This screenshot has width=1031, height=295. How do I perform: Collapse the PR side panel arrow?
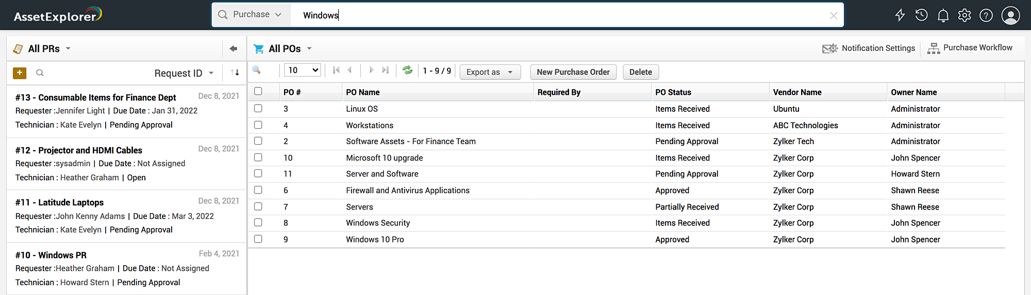234,48
